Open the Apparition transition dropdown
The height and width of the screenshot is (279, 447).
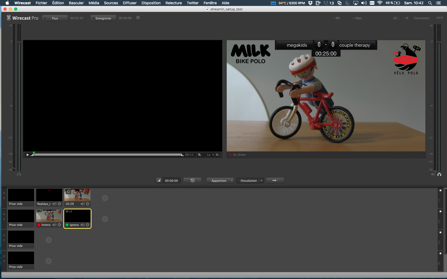coord(220,181)
